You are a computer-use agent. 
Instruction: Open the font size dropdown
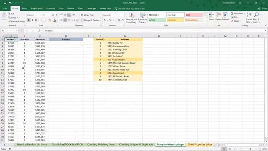pyautogui.click(x=50, y=15)
